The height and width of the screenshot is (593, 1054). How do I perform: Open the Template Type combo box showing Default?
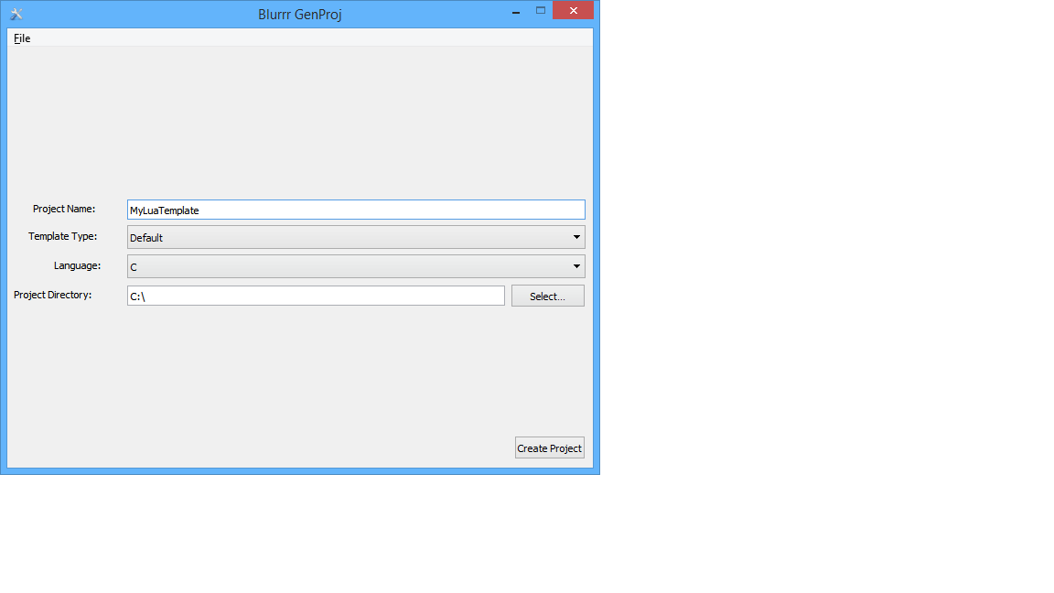point(348,237)
